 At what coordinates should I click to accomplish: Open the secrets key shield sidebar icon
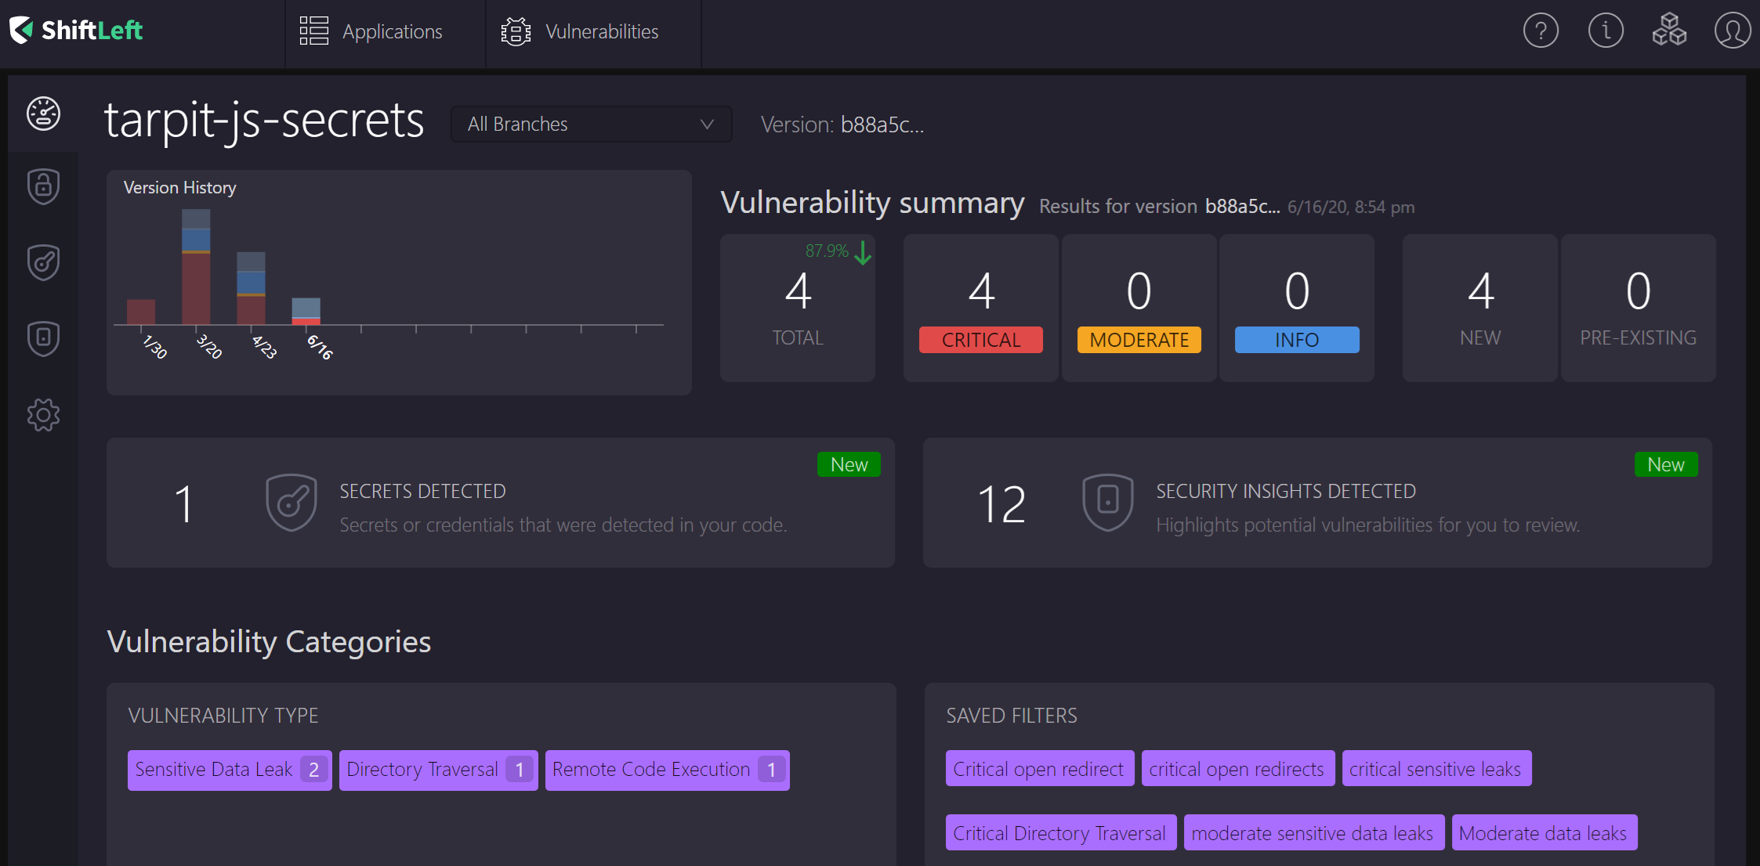43,262
